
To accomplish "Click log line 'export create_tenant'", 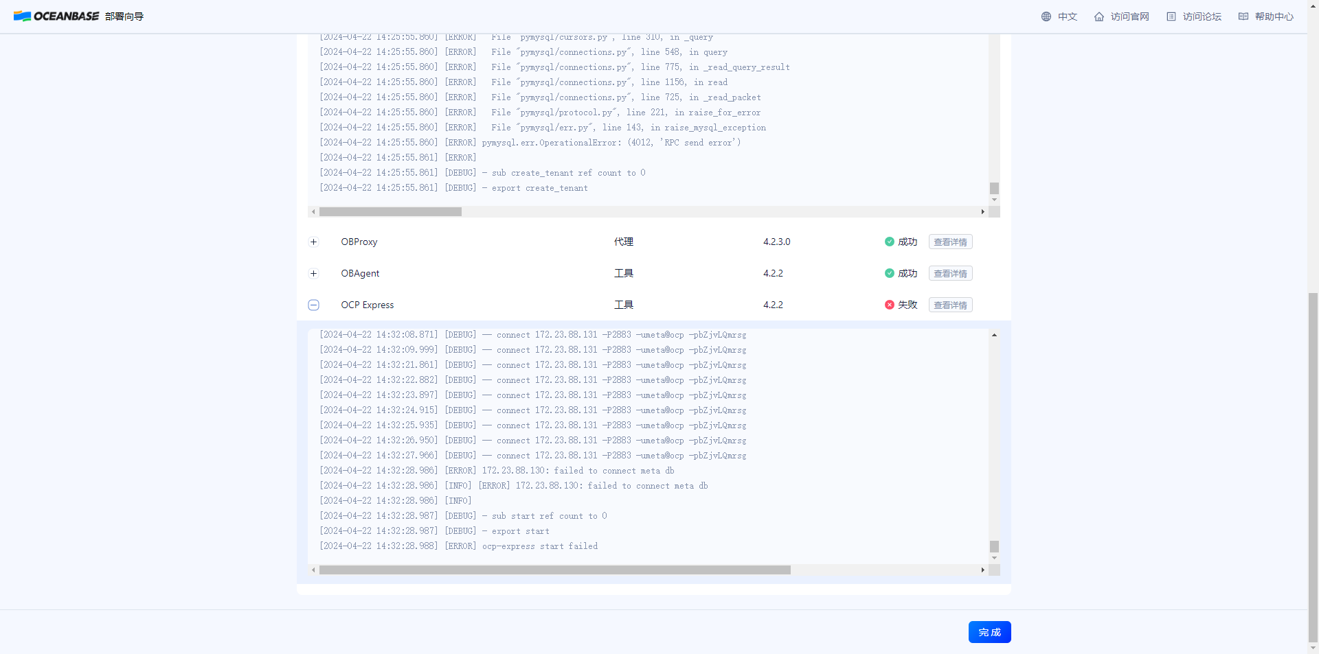I will point(453,188).
